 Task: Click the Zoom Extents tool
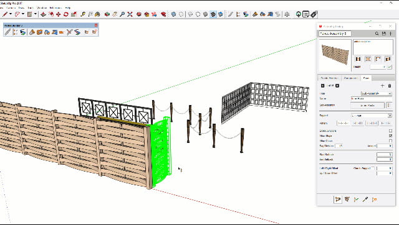click(130, 14)
